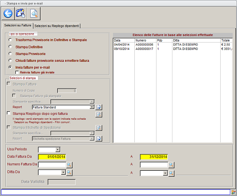237x196 pixels.
Task: Expand first Stampante specifica dropdown under Stampa Fatture
Action: pos(92,101)
